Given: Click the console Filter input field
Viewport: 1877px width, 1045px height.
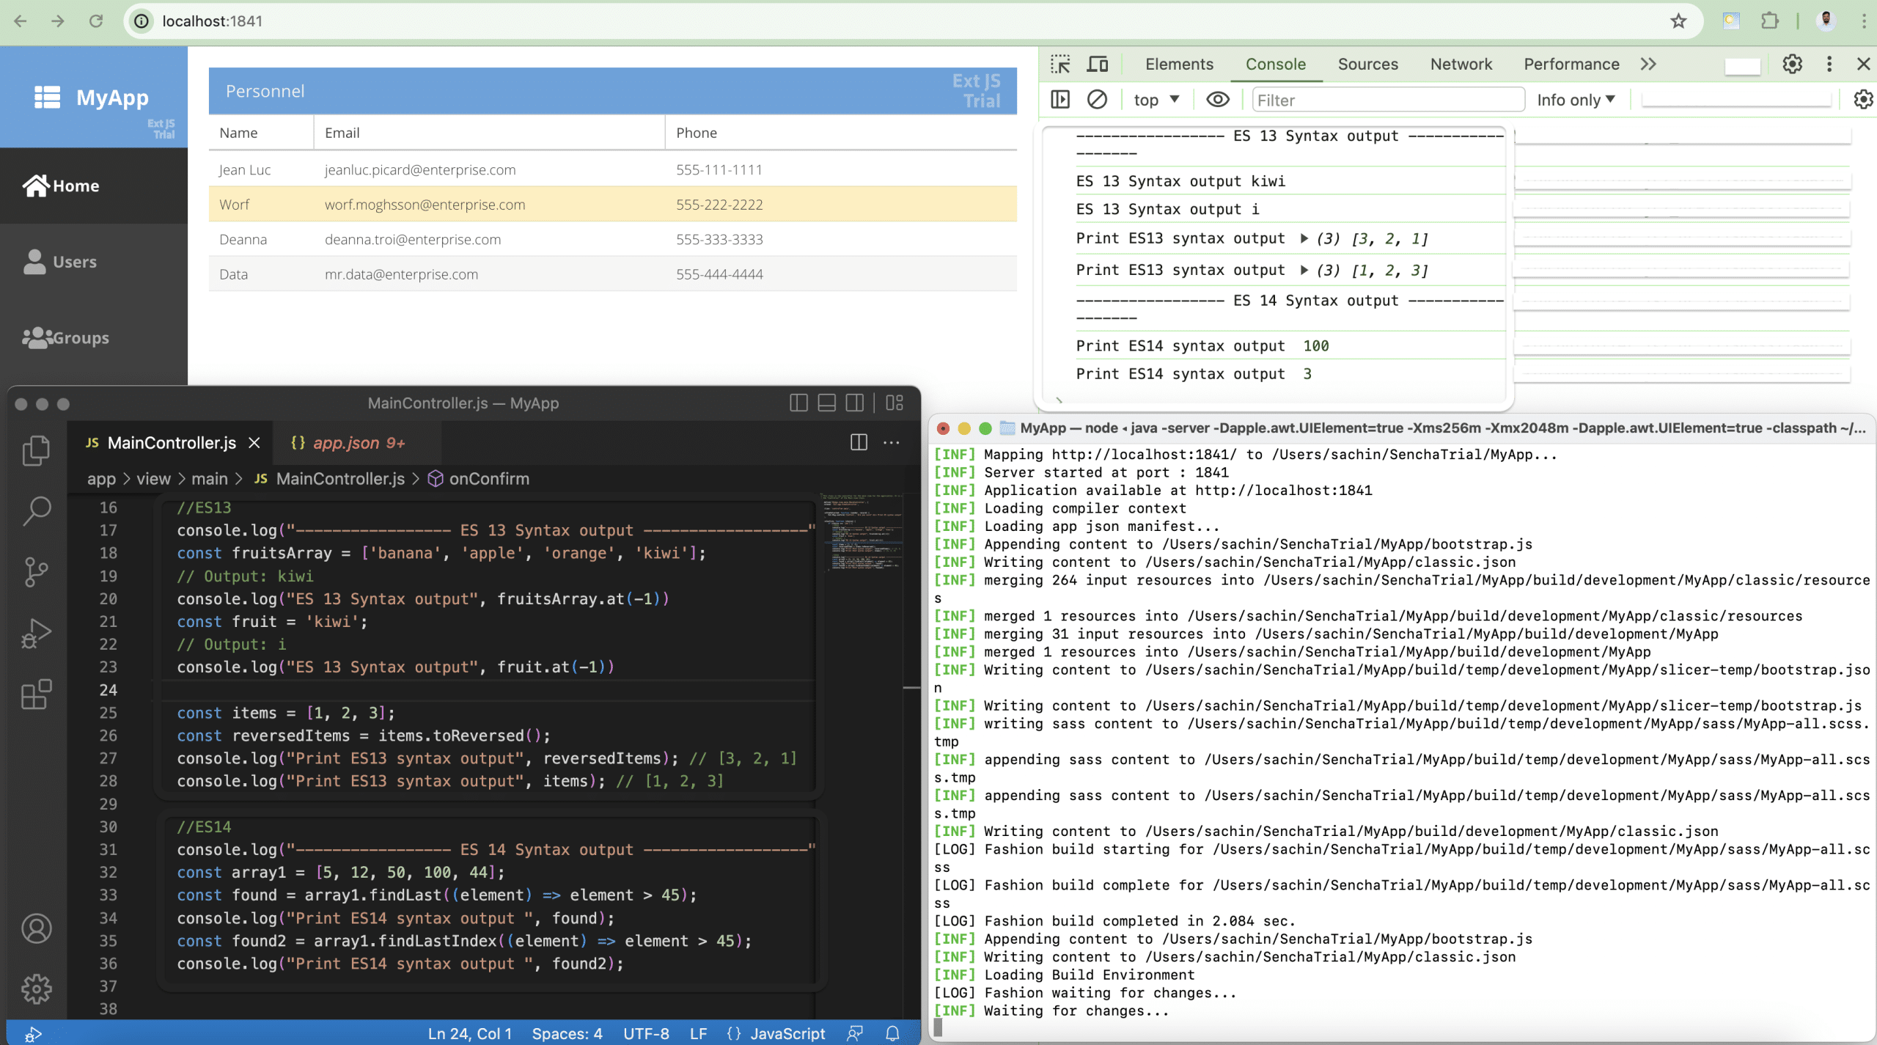Looking at the screenshot, I should pyautogui.click(x=1388, y=100).
